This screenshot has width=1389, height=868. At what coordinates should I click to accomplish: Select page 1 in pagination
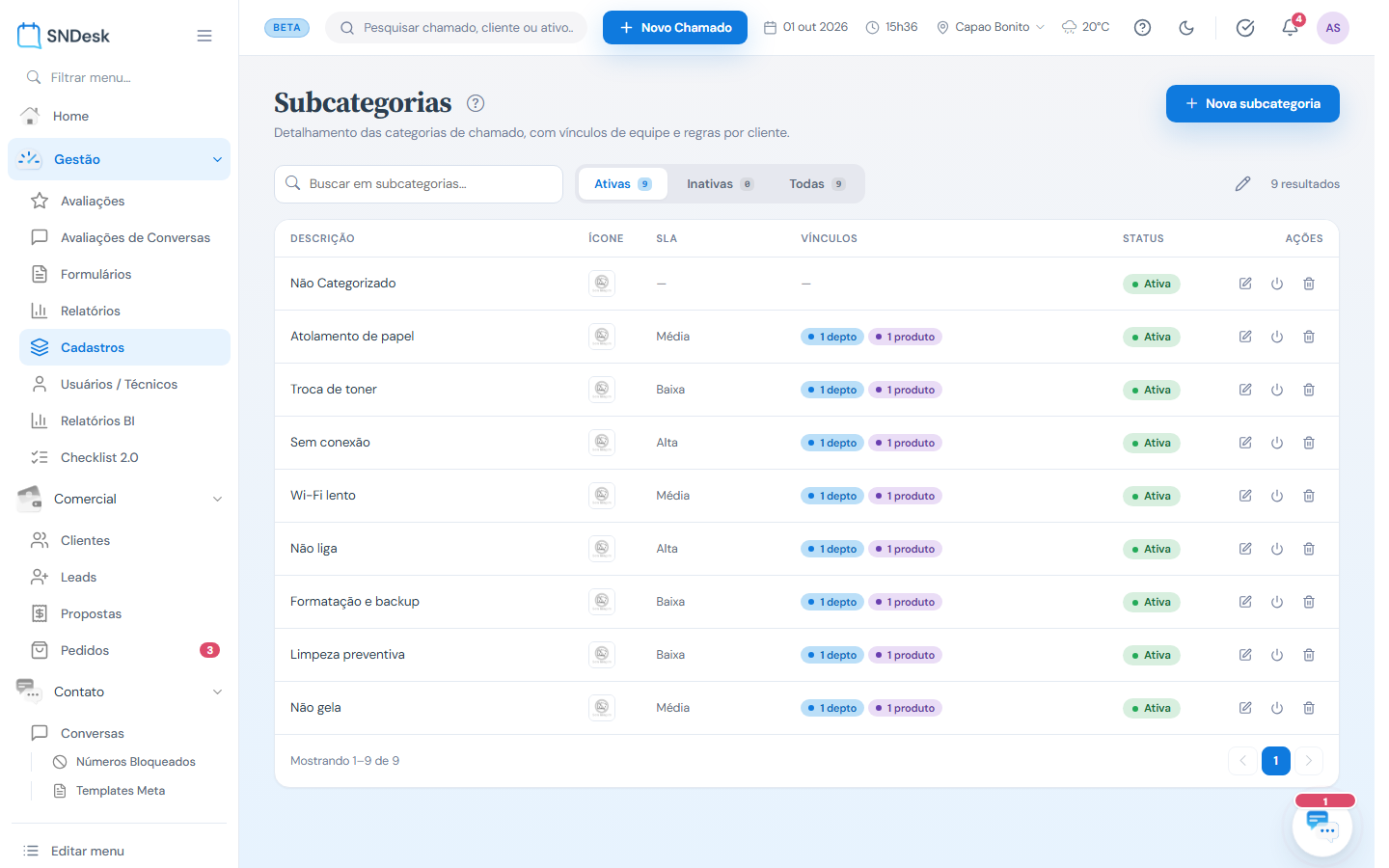point(1275,761)
